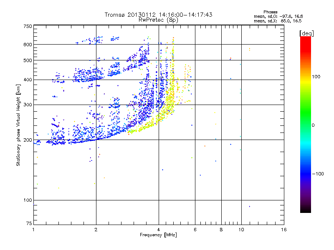This screenshot has width=334, height=250.
Task: Click y-axis tick label '200'
Action: 28,140
